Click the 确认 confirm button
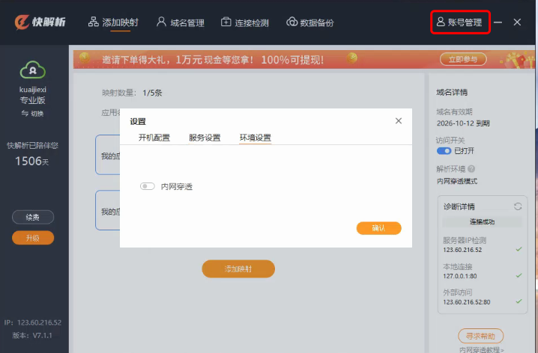The height and width of the screenshot is (353, 538). [378, 228]
